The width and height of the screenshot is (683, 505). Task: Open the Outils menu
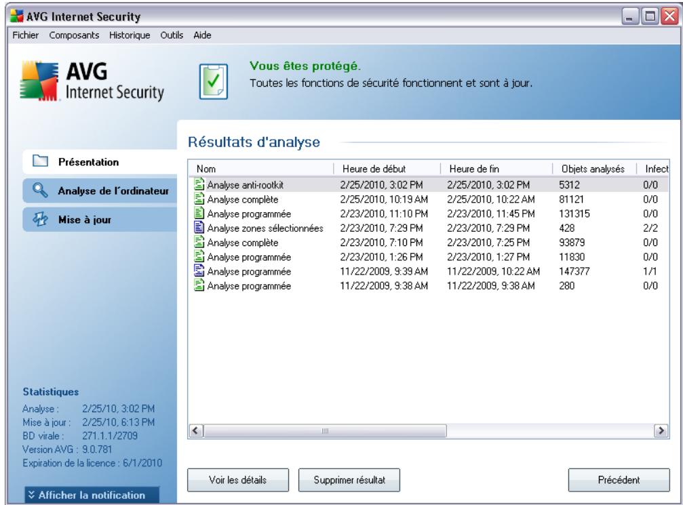click(x=172, y=35)
